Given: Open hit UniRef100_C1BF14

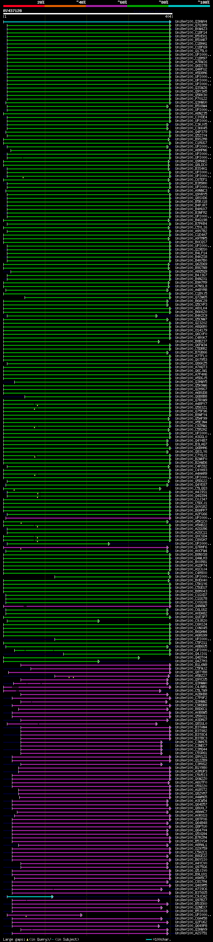Looking at the screenshot, I should [191, 32].
